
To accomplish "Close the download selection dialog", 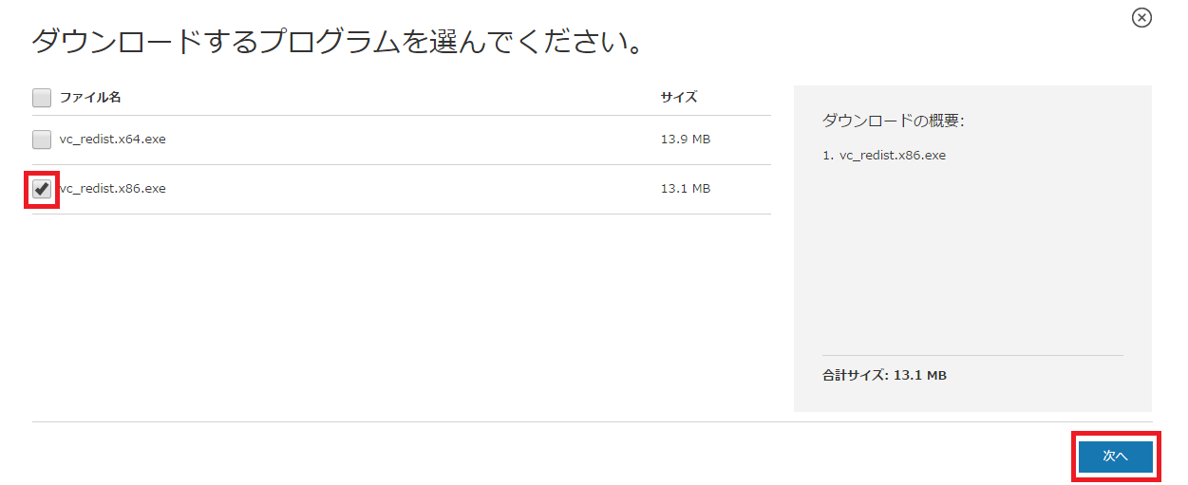I will (x=1141, y=17).
